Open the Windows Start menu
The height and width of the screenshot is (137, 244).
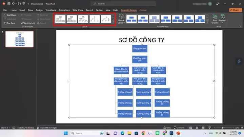[x=66, y=133]
